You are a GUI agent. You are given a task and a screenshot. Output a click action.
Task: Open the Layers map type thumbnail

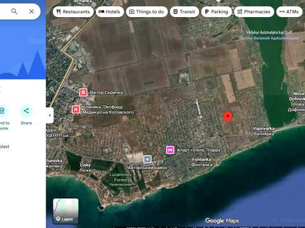(65, 211)
